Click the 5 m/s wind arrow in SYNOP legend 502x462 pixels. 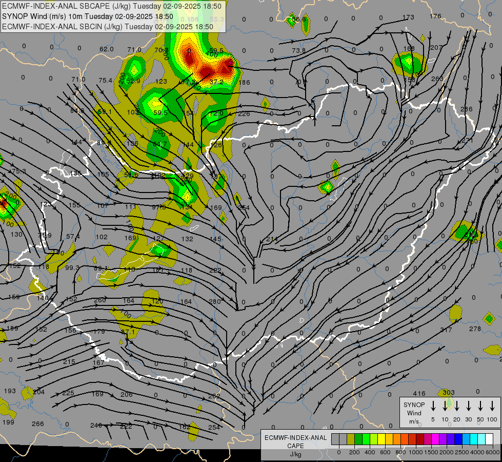[x=433, y=406]
